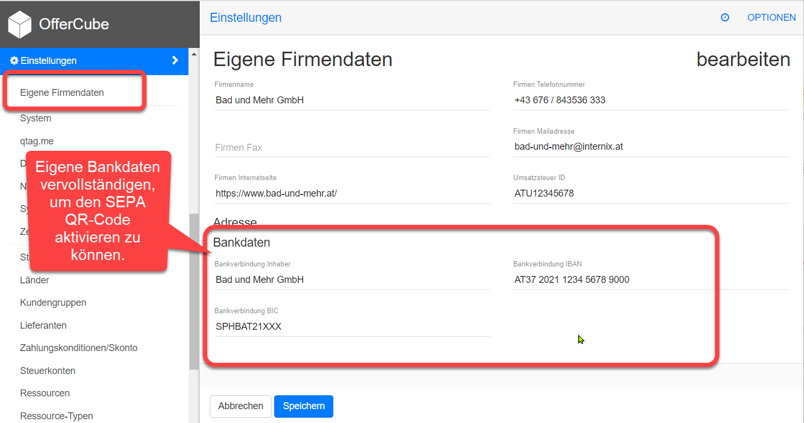Viewport: 804px width, 423px height.
Task: Open Ressourcen settings entry
Action: (45, 393)
